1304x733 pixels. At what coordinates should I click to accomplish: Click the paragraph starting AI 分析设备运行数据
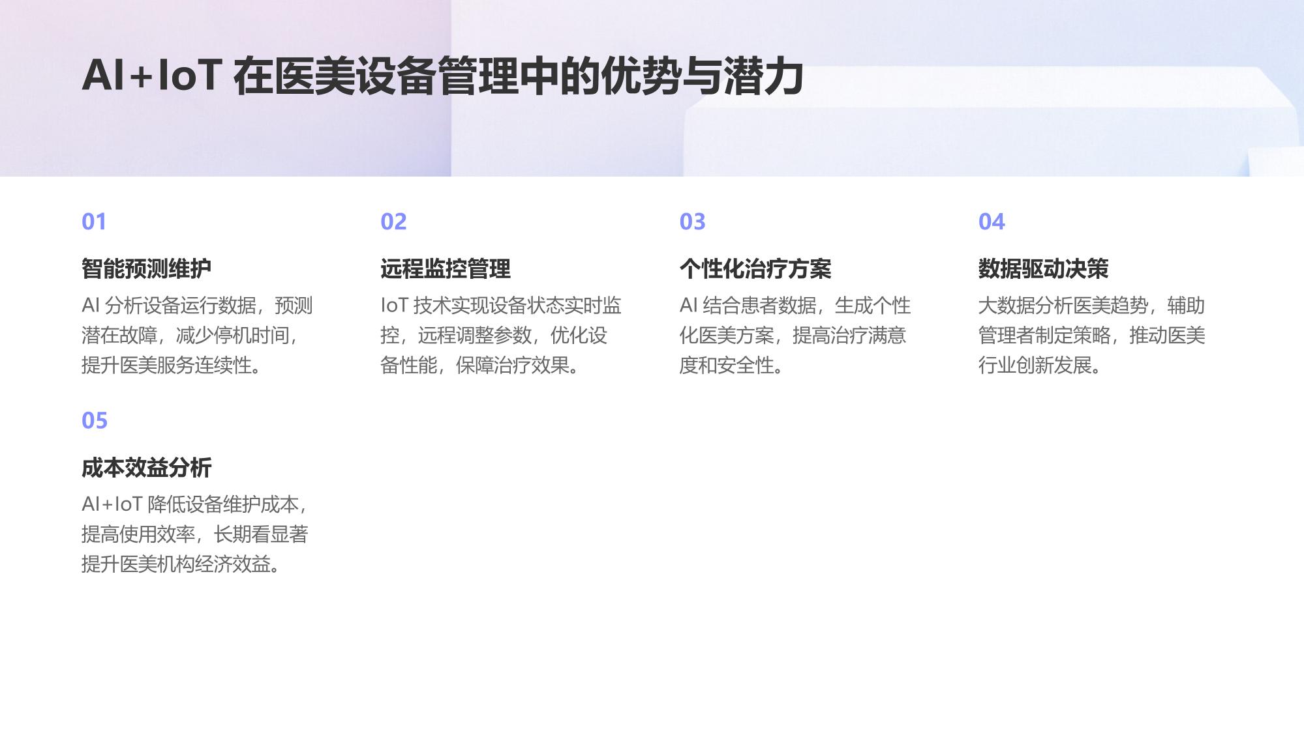pos(197,335)
